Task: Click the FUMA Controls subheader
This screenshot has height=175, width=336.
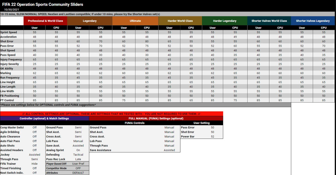Action: pyautogui.click(x=135, y=123)
